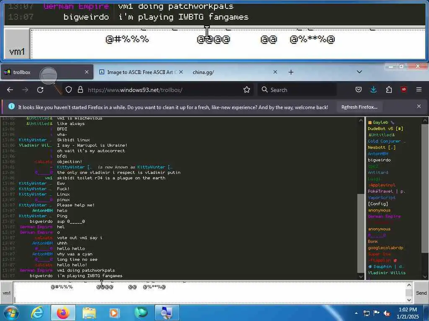Click chat log scroll down arrow
This screenshot has height=321, width=429.
coord(361,277)
